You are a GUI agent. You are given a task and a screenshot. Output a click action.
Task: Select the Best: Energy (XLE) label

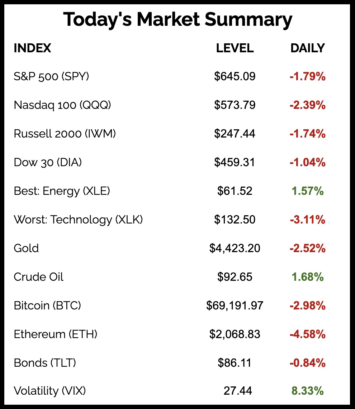point(62,191)
